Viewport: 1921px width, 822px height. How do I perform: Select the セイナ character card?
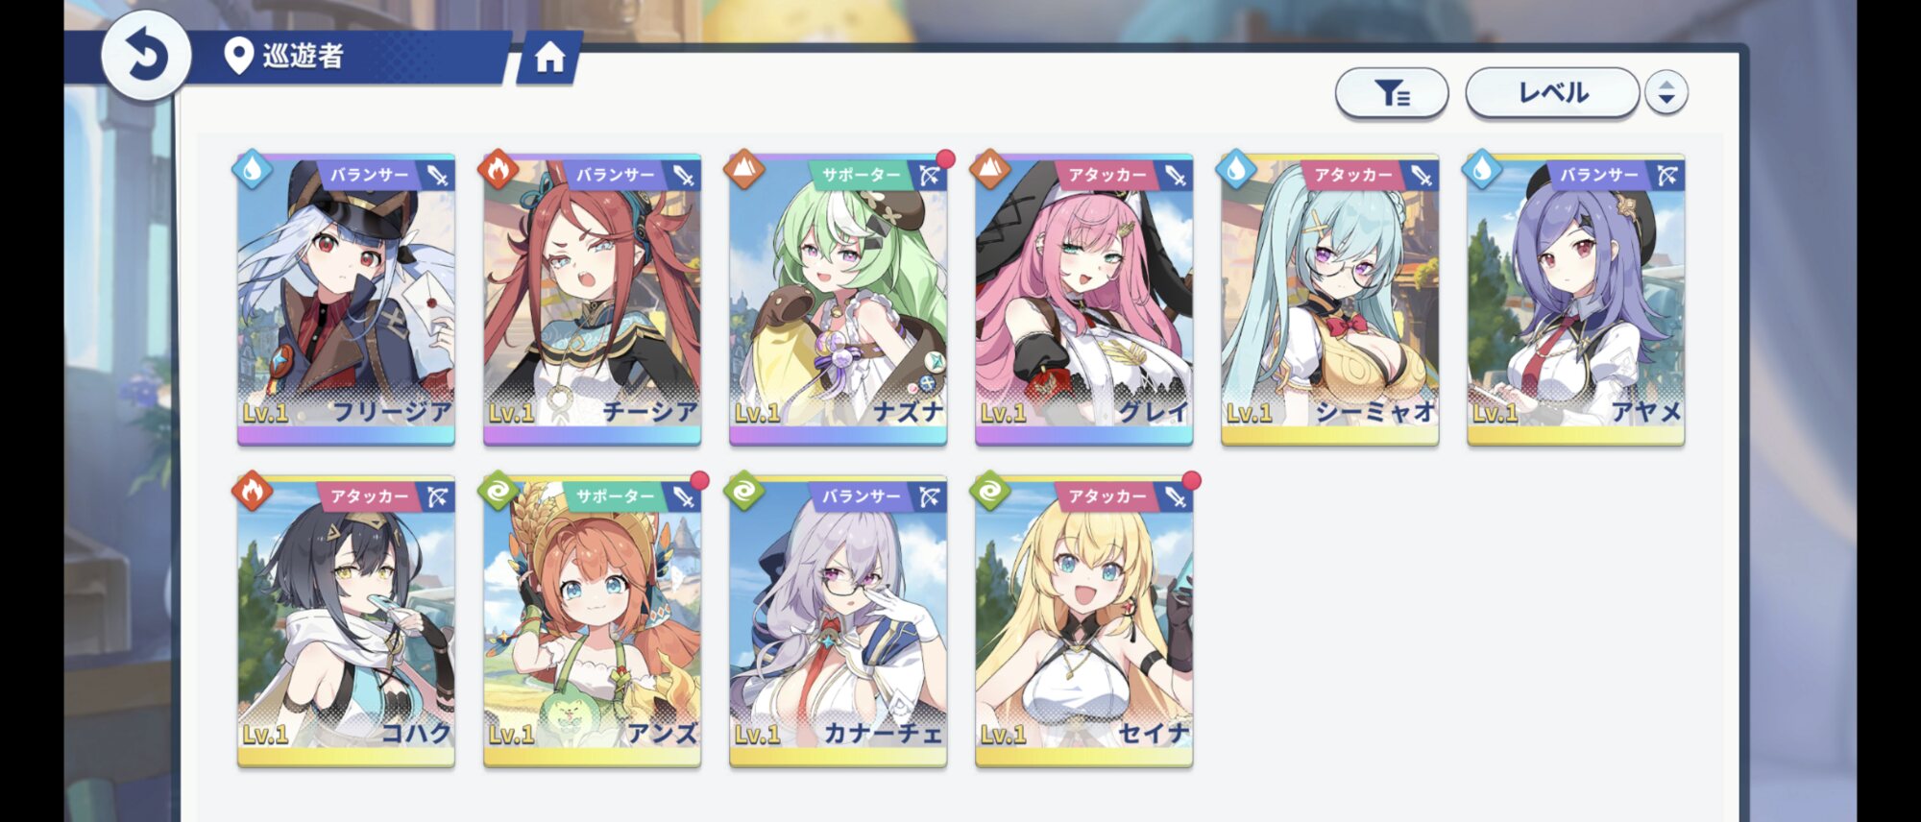click(x=1083, y=620)
